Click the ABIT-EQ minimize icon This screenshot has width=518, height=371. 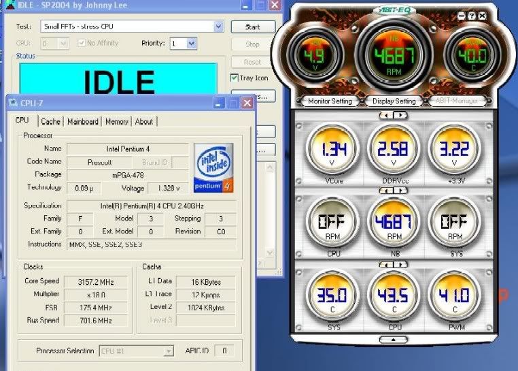pyautogui.click(x=461, y=16)
